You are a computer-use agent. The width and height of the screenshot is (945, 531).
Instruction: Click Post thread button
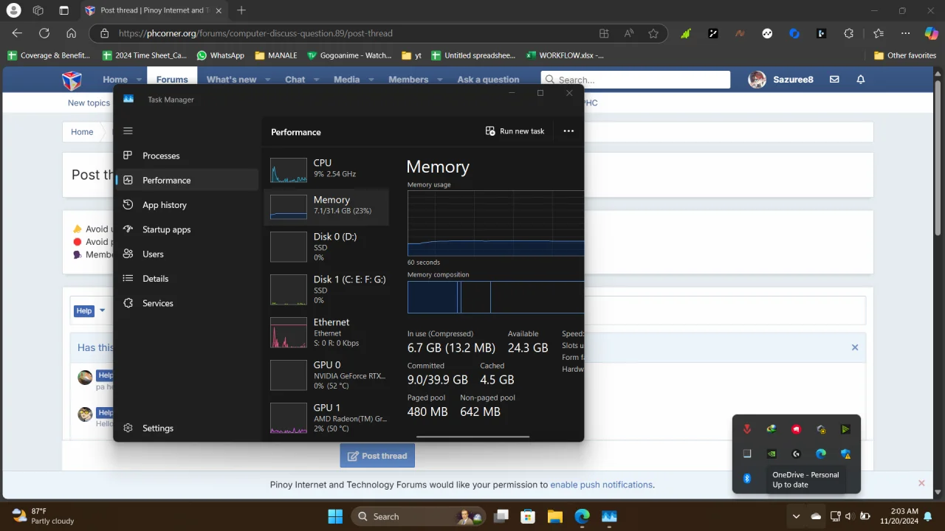pyautogui.click(x=377, y=456)
